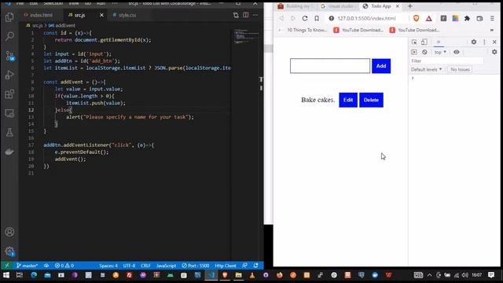Open Brave Shields lion icon

tap(416, 18)
